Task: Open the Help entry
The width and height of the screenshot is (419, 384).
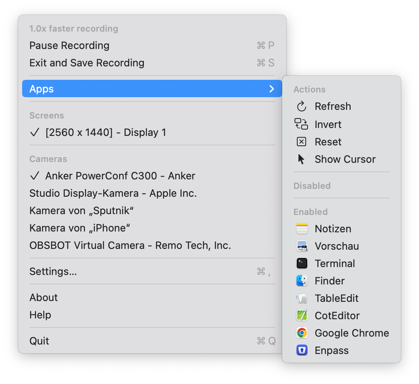Action: point(152,315)
